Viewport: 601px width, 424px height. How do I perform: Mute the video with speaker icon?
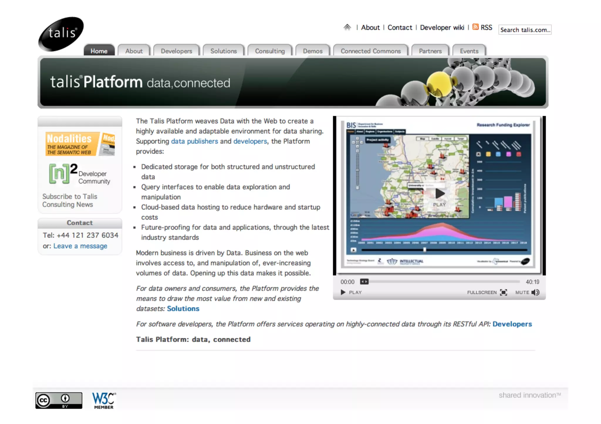click(536, 292)
